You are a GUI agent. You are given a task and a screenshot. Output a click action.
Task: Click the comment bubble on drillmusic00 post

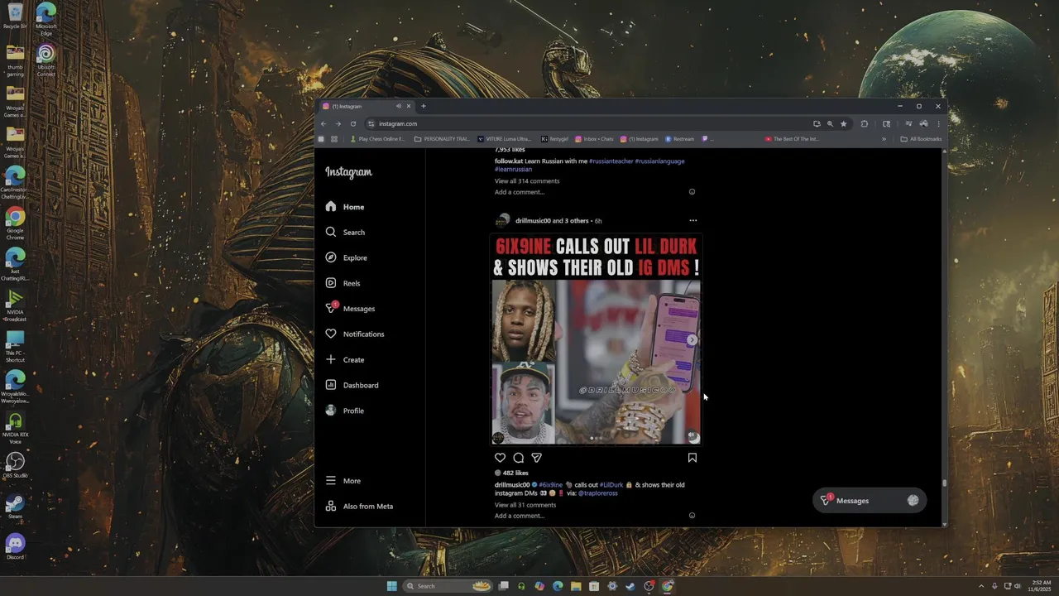[x=518, y=458]
